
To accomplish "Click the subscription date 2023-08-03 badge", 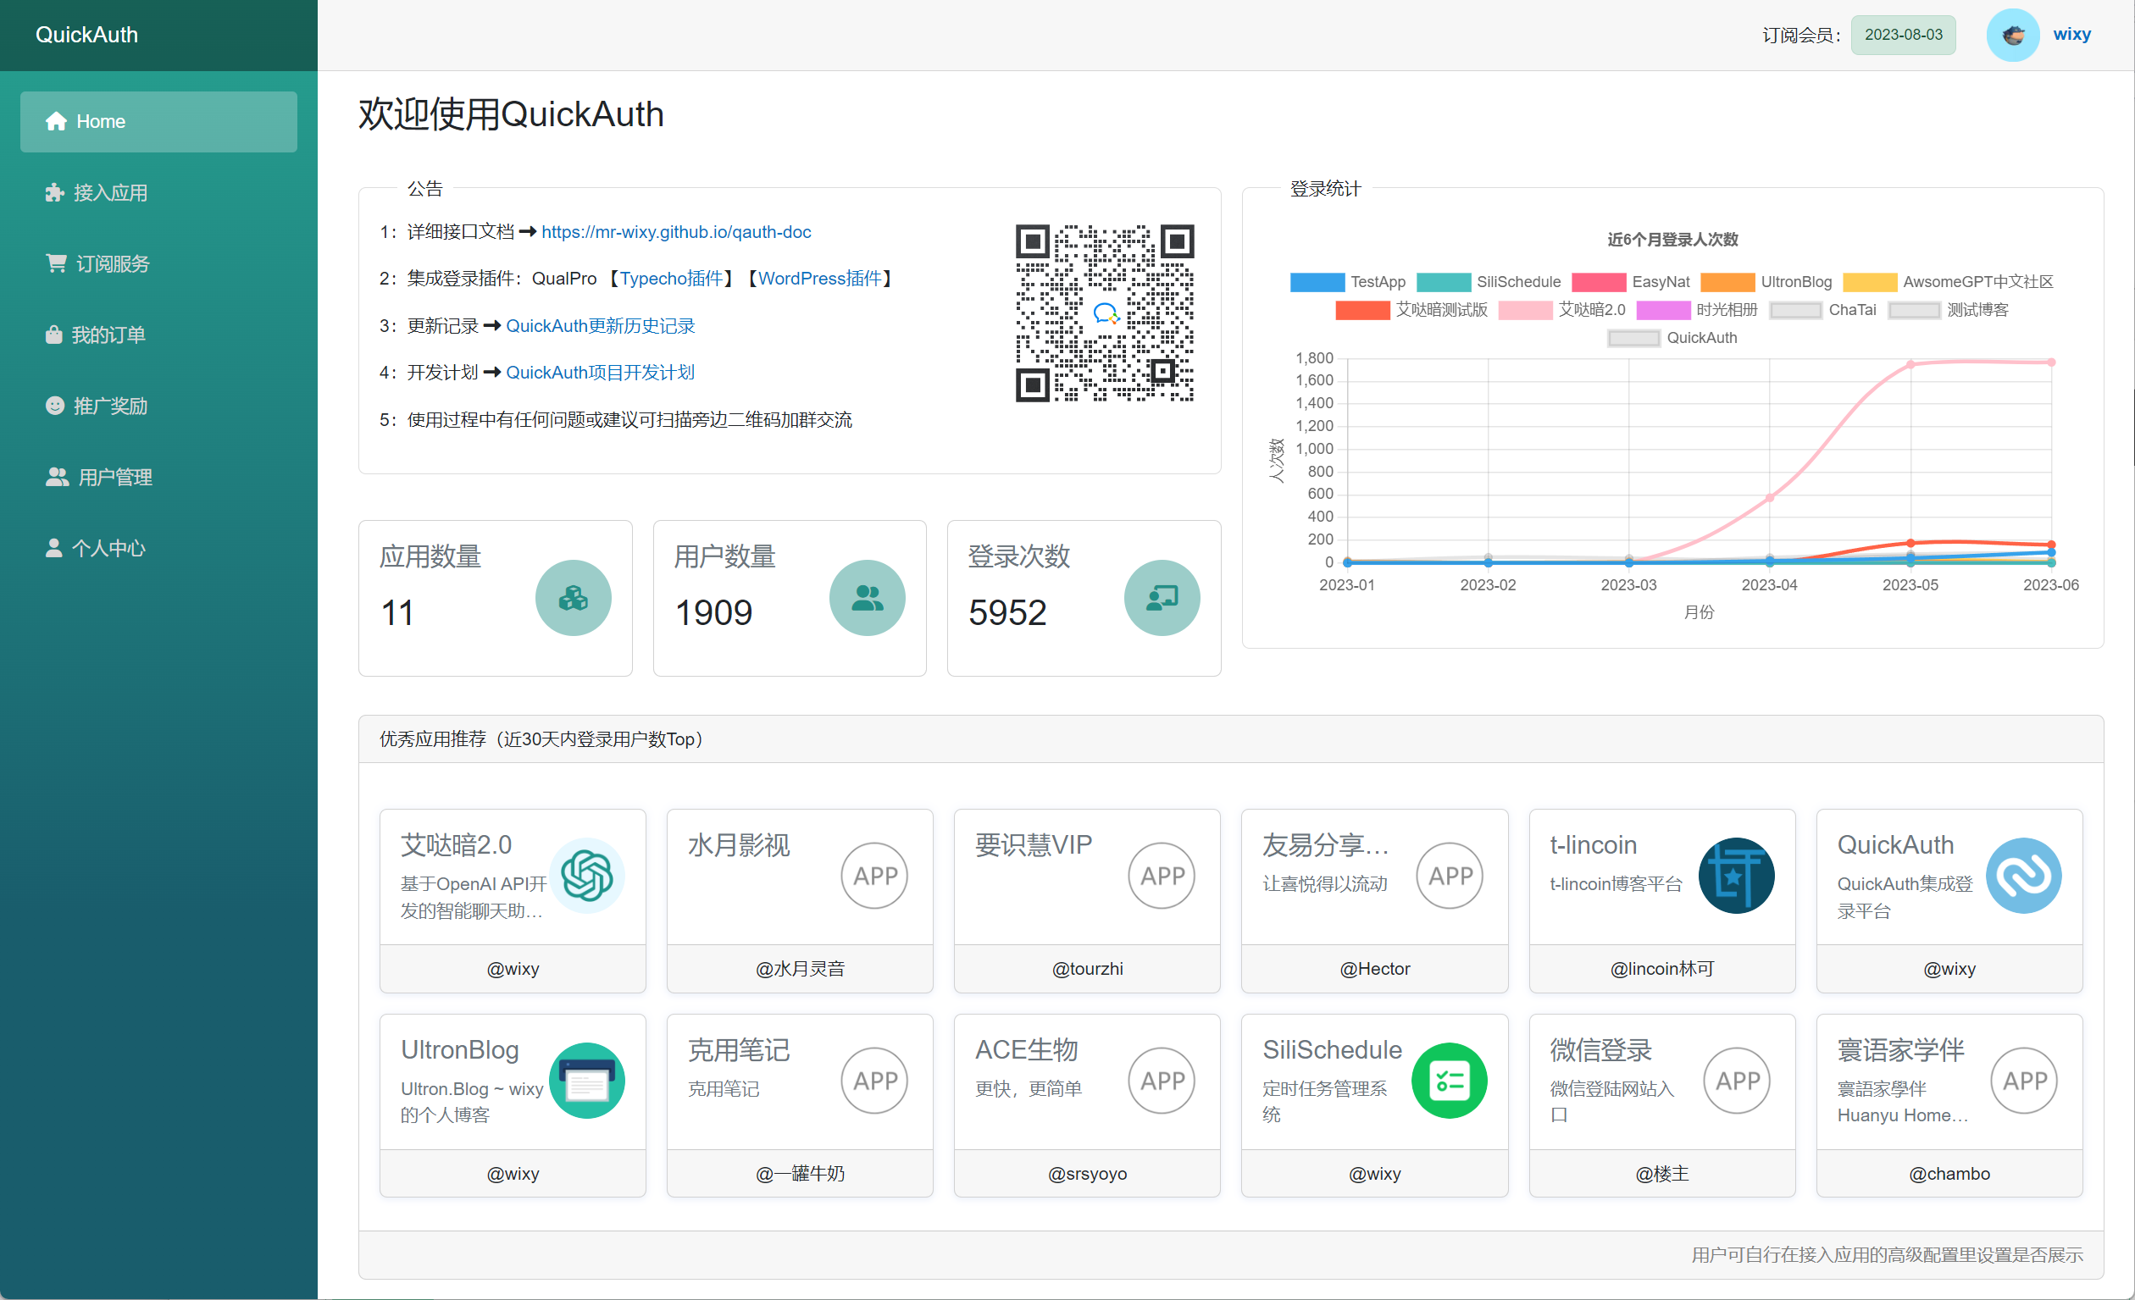I will (1903, 35).
